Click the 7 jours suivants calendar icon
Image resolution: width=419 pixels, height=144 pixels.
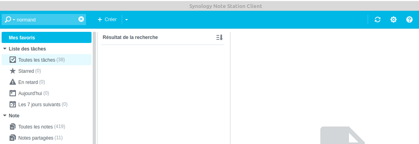tap(13, 105)
